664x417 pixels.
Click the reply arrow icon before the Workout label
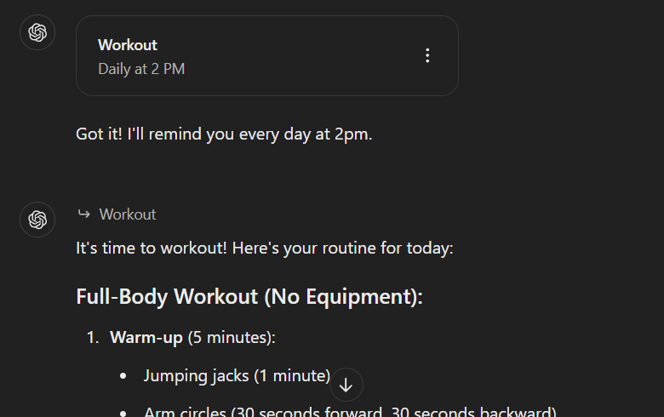[x=83, y=214]
